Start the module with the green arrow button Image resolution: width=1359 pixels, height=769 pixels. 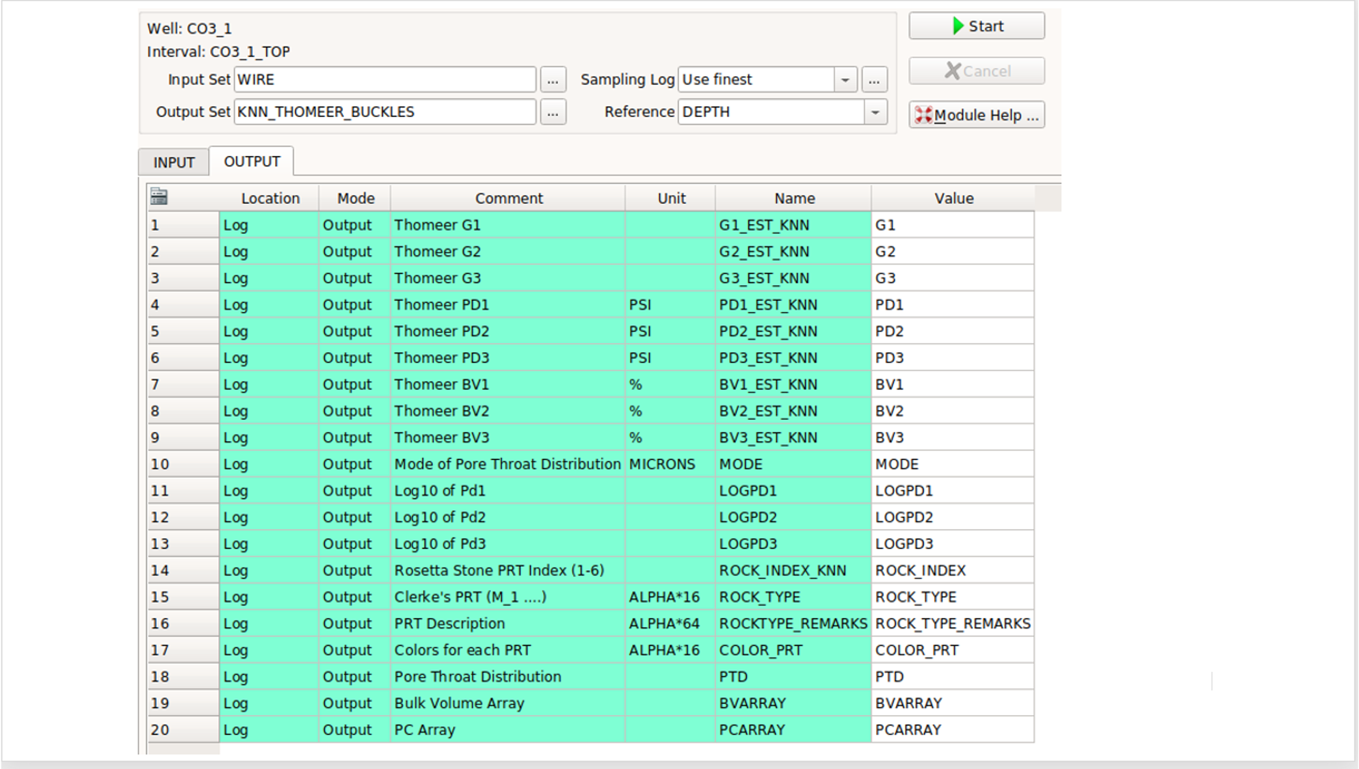pyautogui.click(x=976, y=26)
